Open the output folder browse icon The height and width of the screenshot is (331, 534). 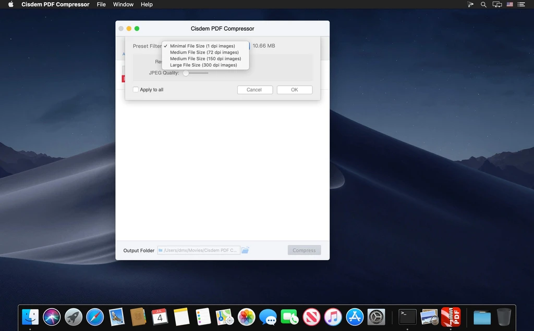[x=245, y=250]
